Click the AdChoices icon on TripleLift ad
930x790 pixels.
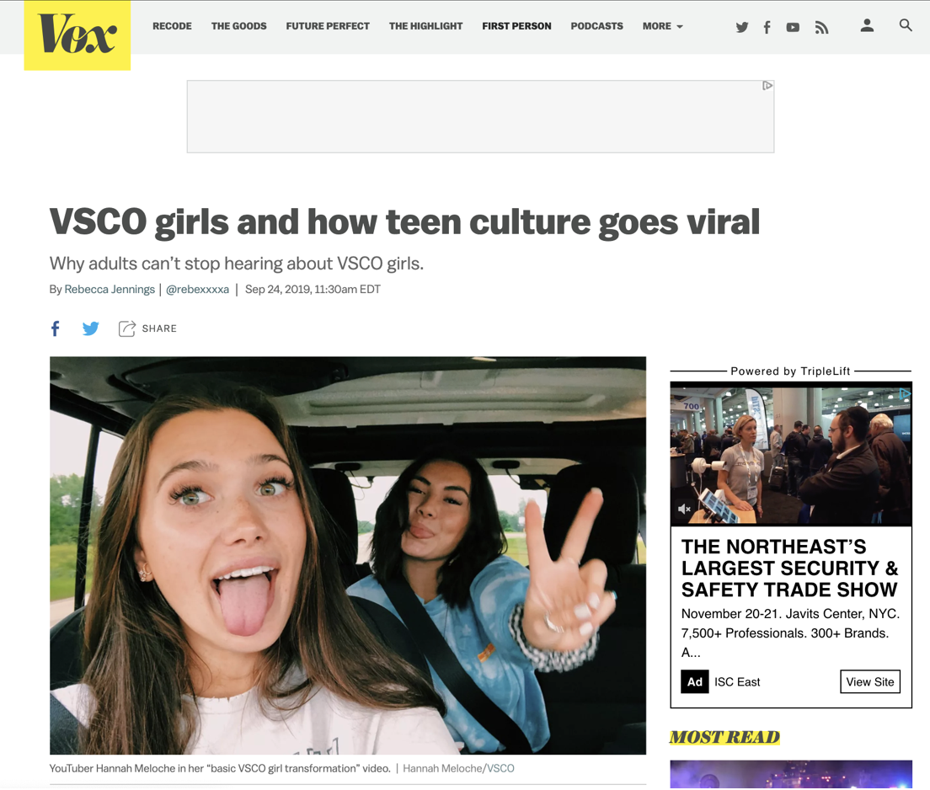point(905,393)
